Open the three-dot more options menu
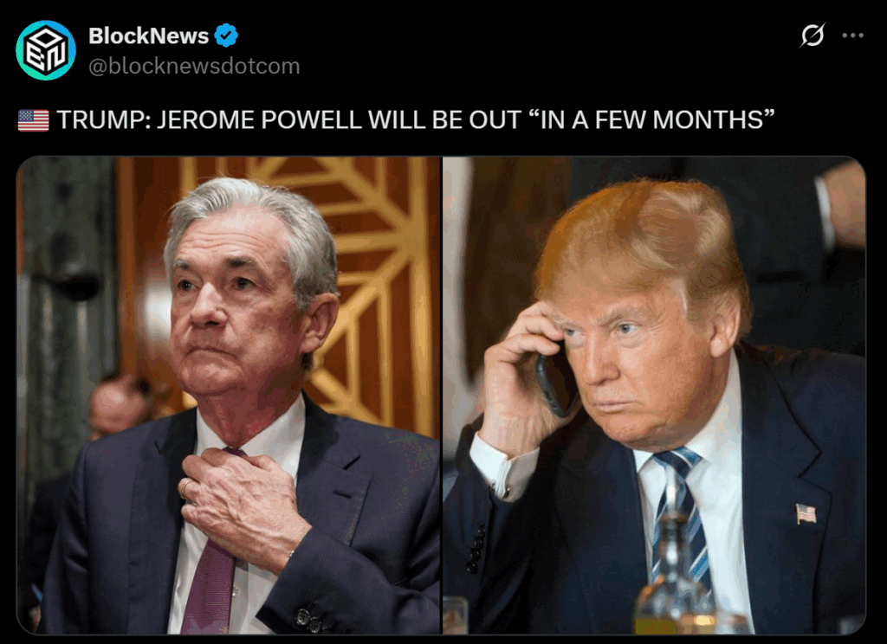This screenshot has height=644, width=887. 852,35
